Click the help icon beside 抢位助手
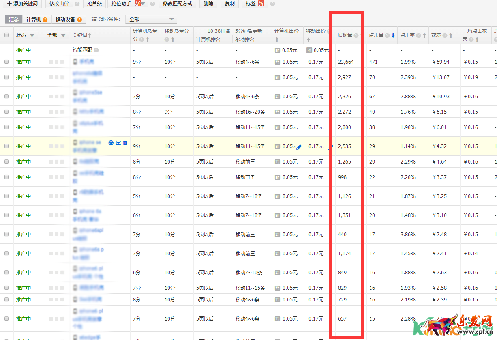 click(152, 4)
